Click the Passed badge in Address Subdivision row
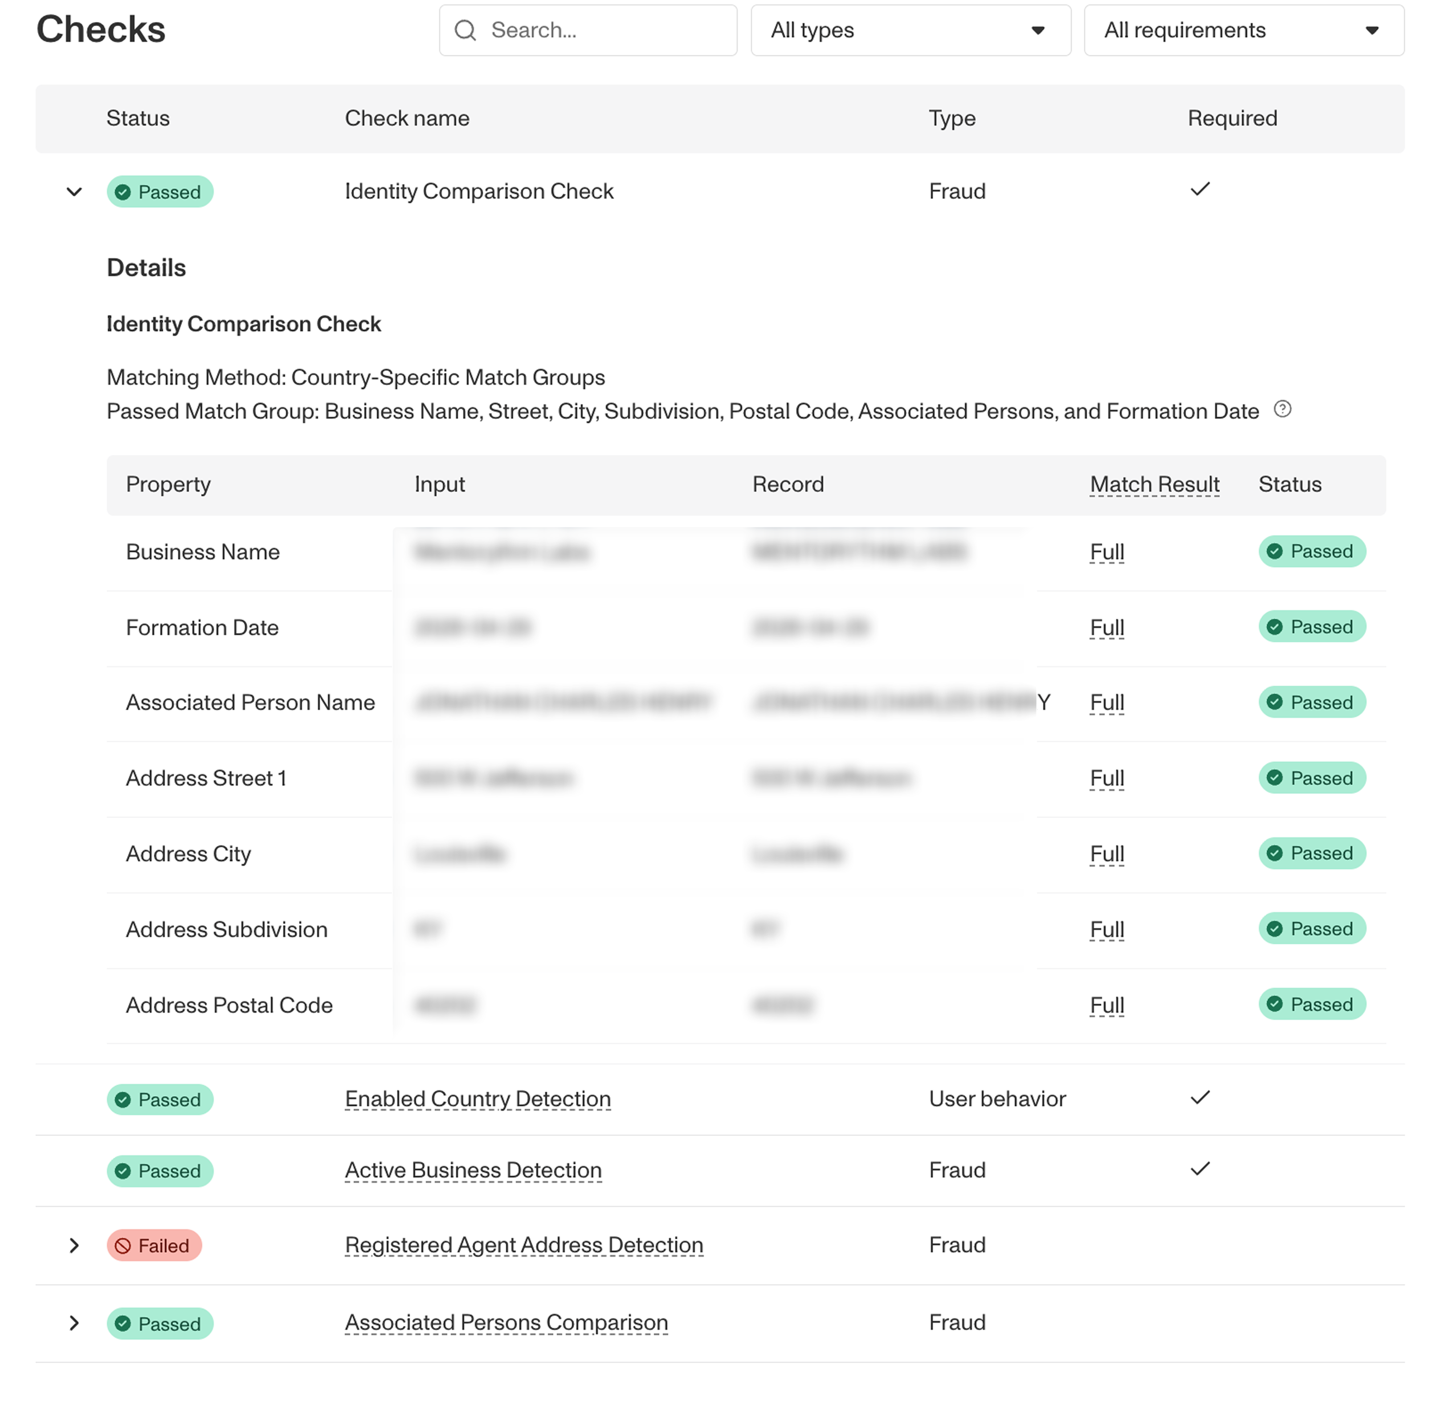This screenshot has width=1429, height=1418. [x=1311, y=929]
